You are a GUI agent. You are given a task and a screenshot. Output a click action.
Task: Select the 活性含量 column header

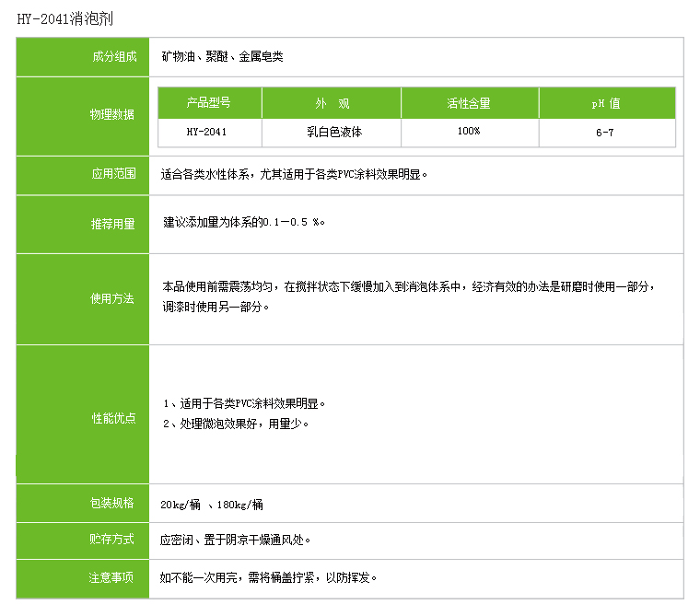tap(469, 103)
